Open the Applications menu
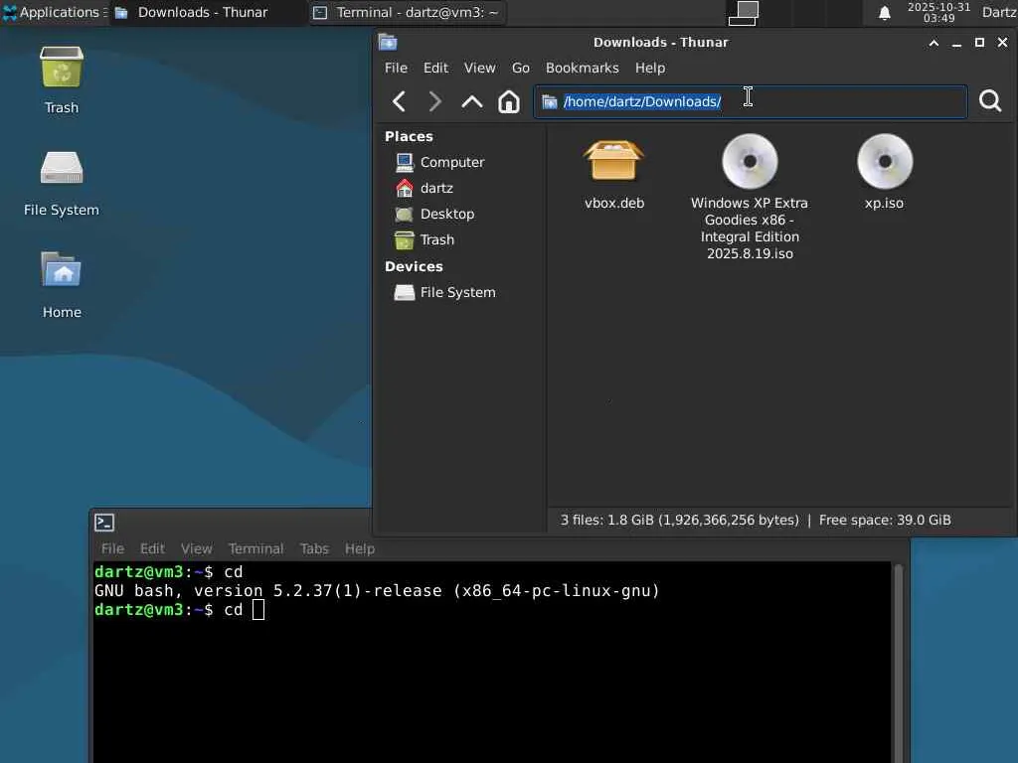1018x763 pixels. [52, 12]
